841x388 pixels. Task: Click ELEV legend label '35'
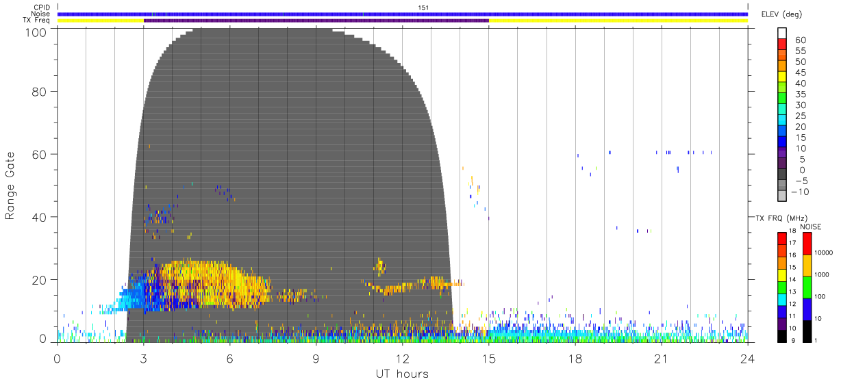[799, 94]
